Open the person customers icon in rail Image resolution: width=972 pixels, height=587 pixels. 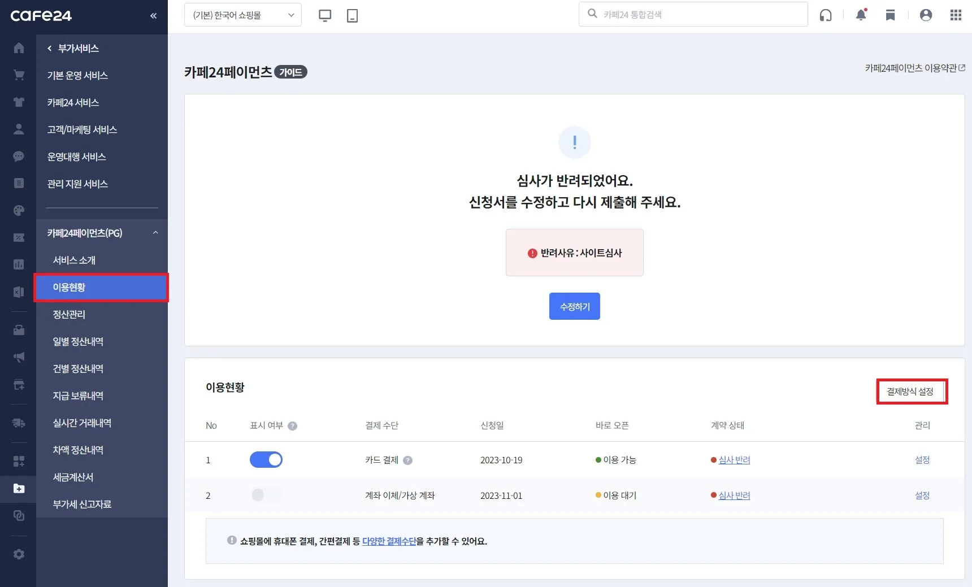point(19,129)
